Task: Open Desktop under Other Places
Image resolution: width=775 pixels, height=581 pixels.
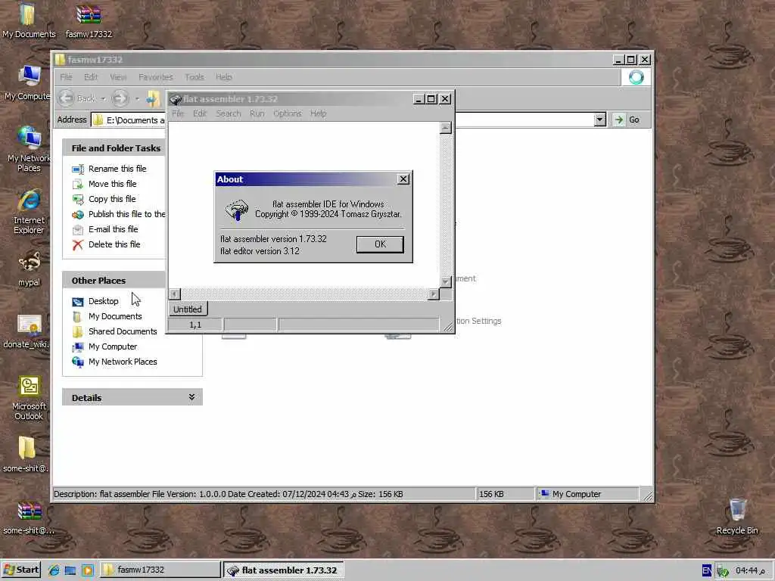Action: [103, 301]
